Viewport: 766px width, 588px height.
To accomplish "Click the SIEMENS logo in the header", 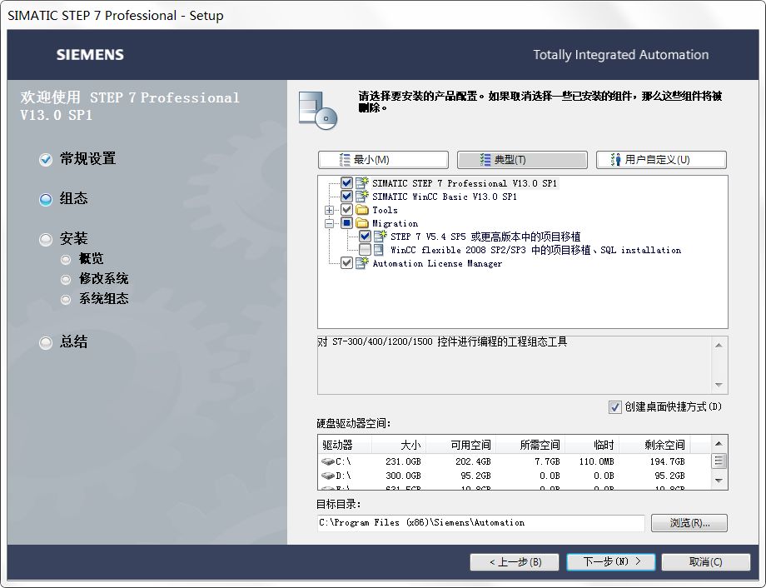I will pos(89,55).
